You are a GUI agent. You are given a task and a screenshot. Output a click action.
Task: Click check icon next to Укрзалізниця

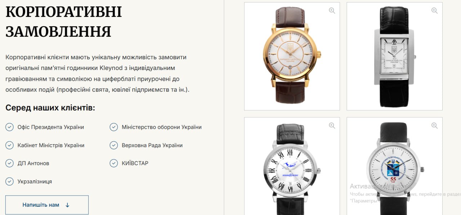(10, 181)
